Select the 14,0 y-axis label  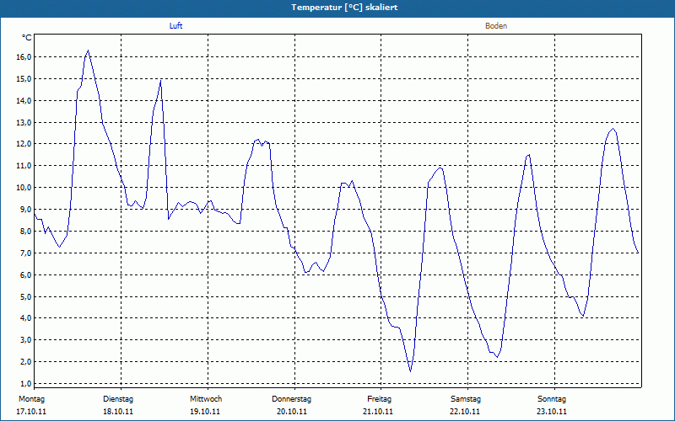(x=24, y=101)
